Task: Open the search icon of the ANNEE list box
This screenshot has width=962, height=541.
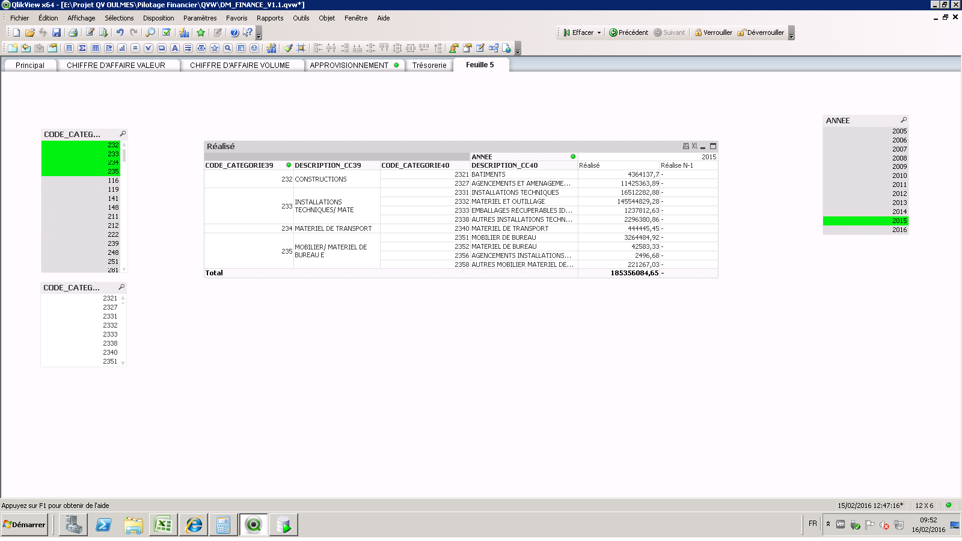Action: (x=903, y=120)
